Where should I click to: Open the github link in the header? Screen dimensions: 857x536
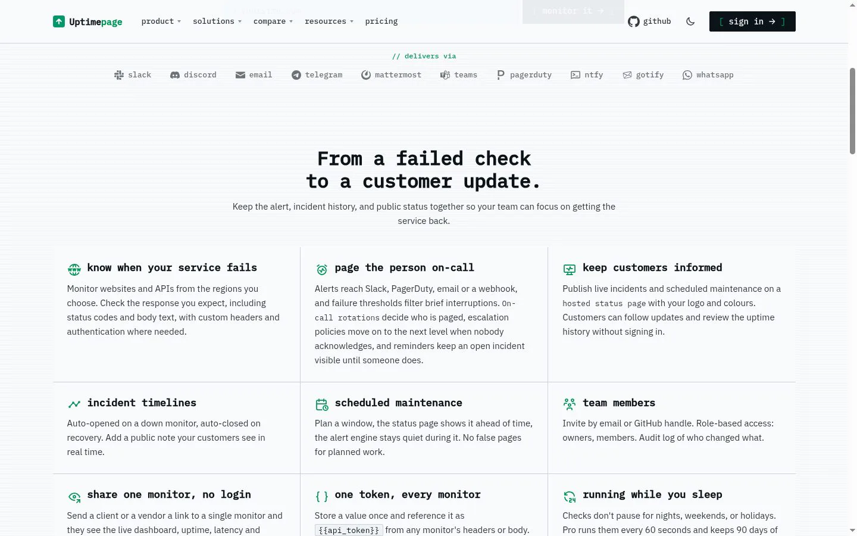coord(649,21)
